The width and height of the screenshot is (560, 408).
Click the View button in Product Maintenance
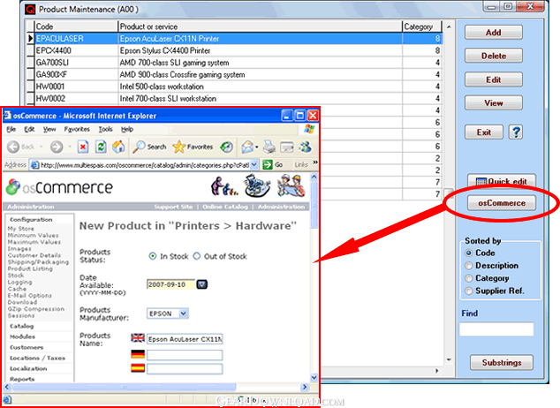click(493, 103)
